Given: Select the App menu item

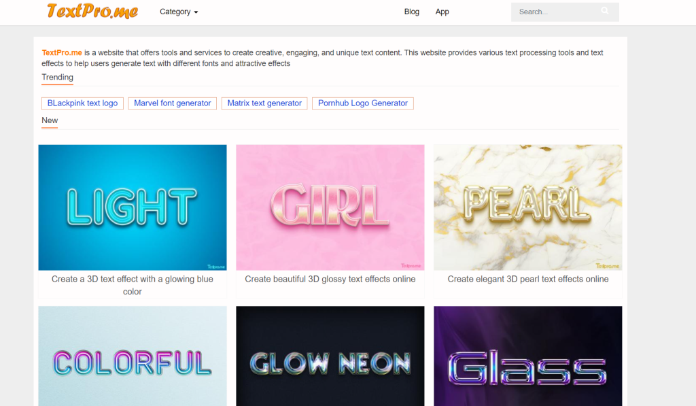Looking at the screenshot, I should point(442,12).
